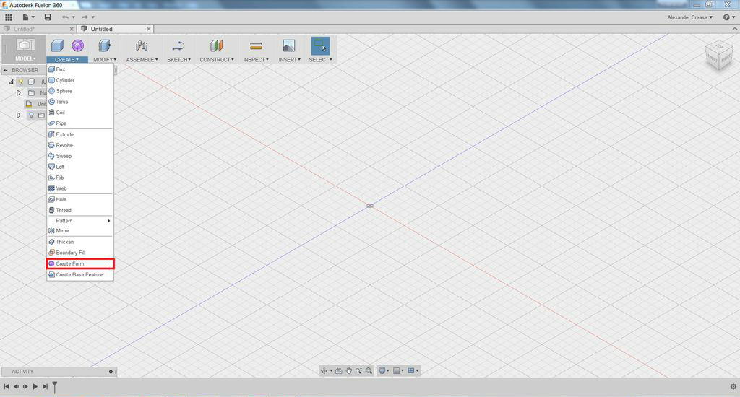
Task: Choose Cylinder from the Create menu
Action: click(x=80, y=80)
